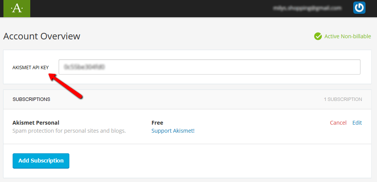
Task: Click the 1 SUBSCRIPTION count text
Action: (343, 99)
